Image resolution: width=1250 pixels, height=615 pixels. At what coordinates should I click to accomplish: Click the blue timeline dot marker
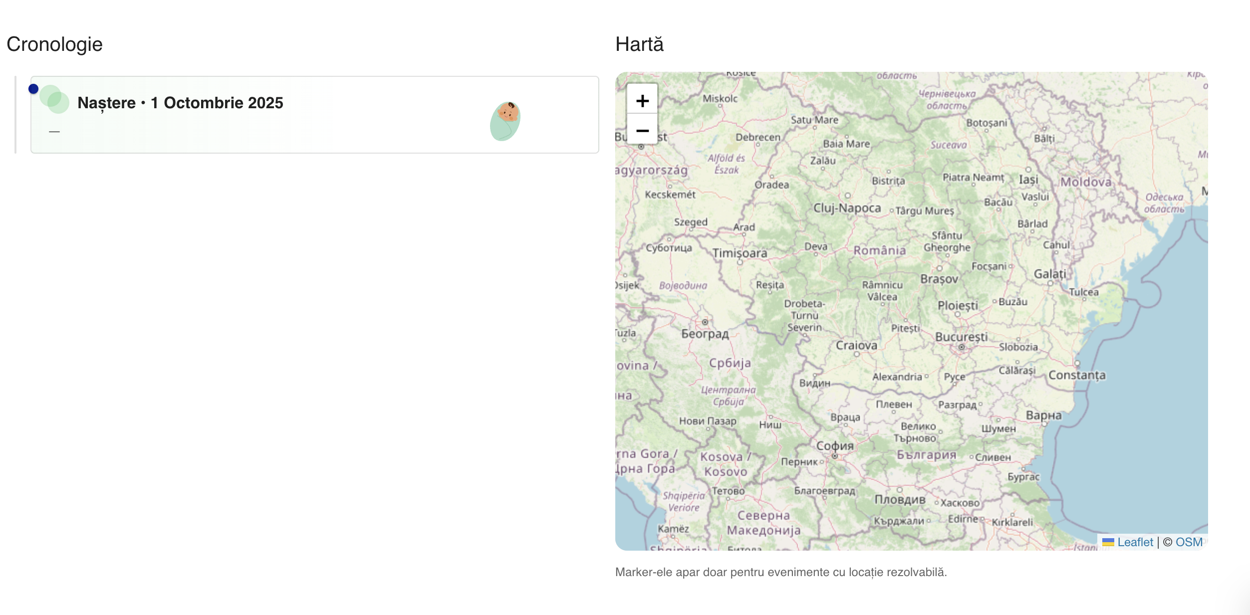pos(33,89)
